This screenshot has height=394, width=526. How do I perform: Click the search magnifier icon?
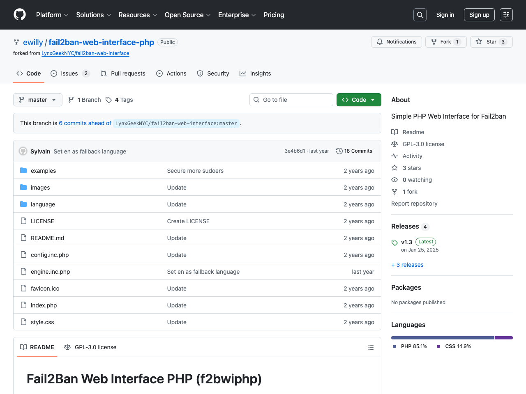[x=420, y=14]
